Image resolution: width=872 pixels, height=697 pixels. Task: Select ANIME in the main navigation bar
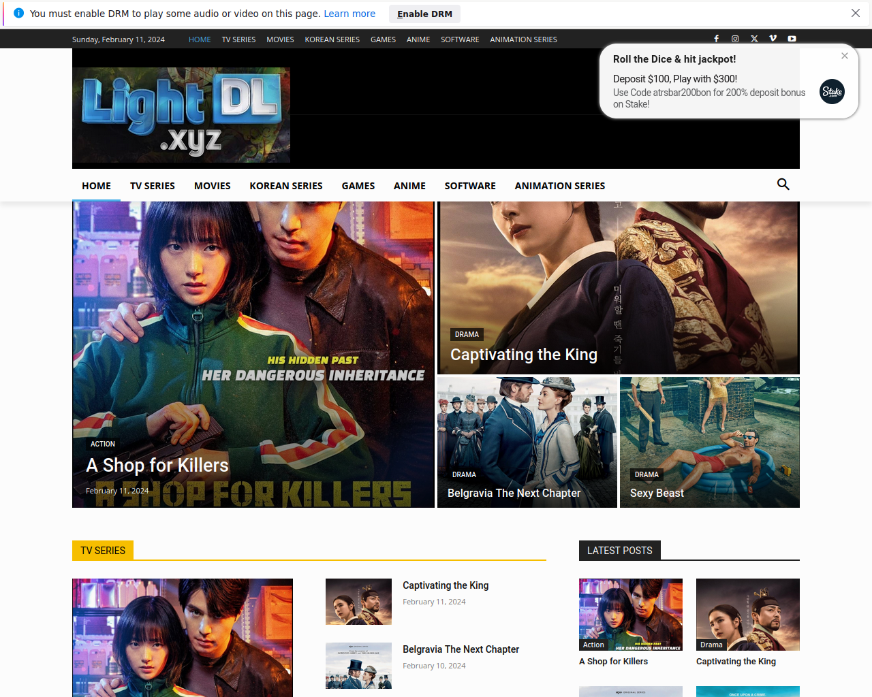(x=409, y=186)
